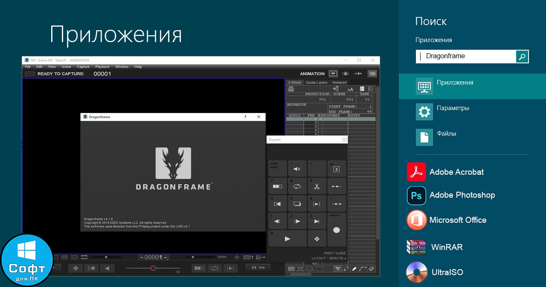Screen dimensions: 546x287
Task: Toggle the loop button in the bottom toolbar
Action: (215, 268)
